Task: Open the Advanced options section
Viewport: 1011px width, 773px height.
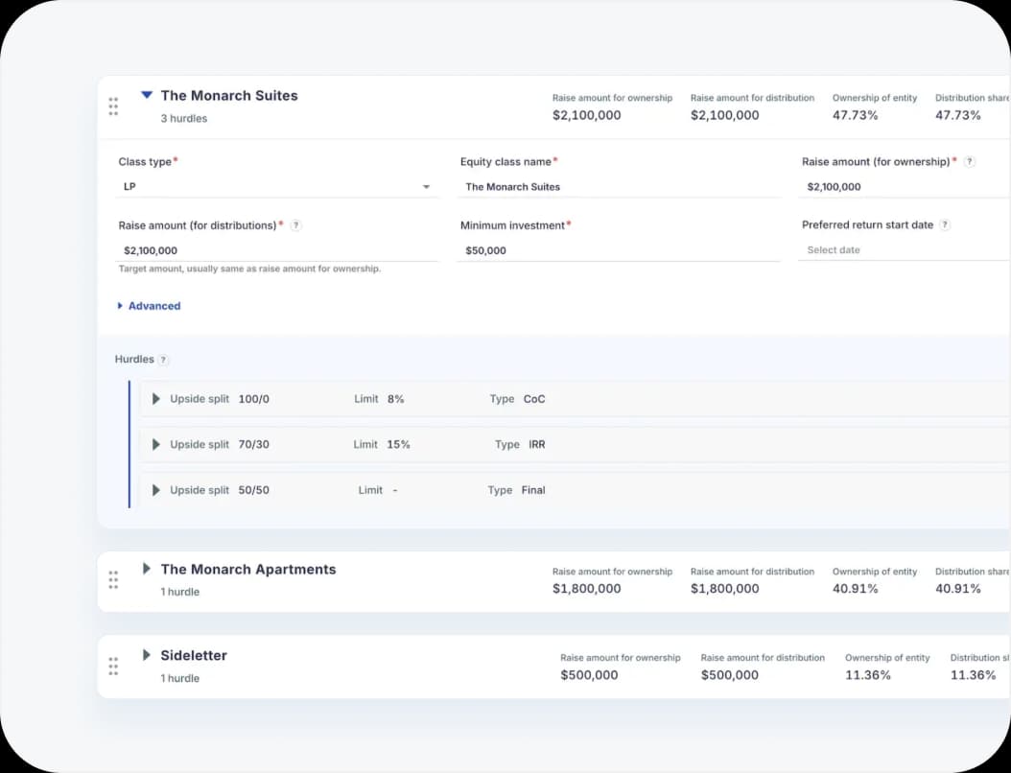Action: tap(149, 305)
